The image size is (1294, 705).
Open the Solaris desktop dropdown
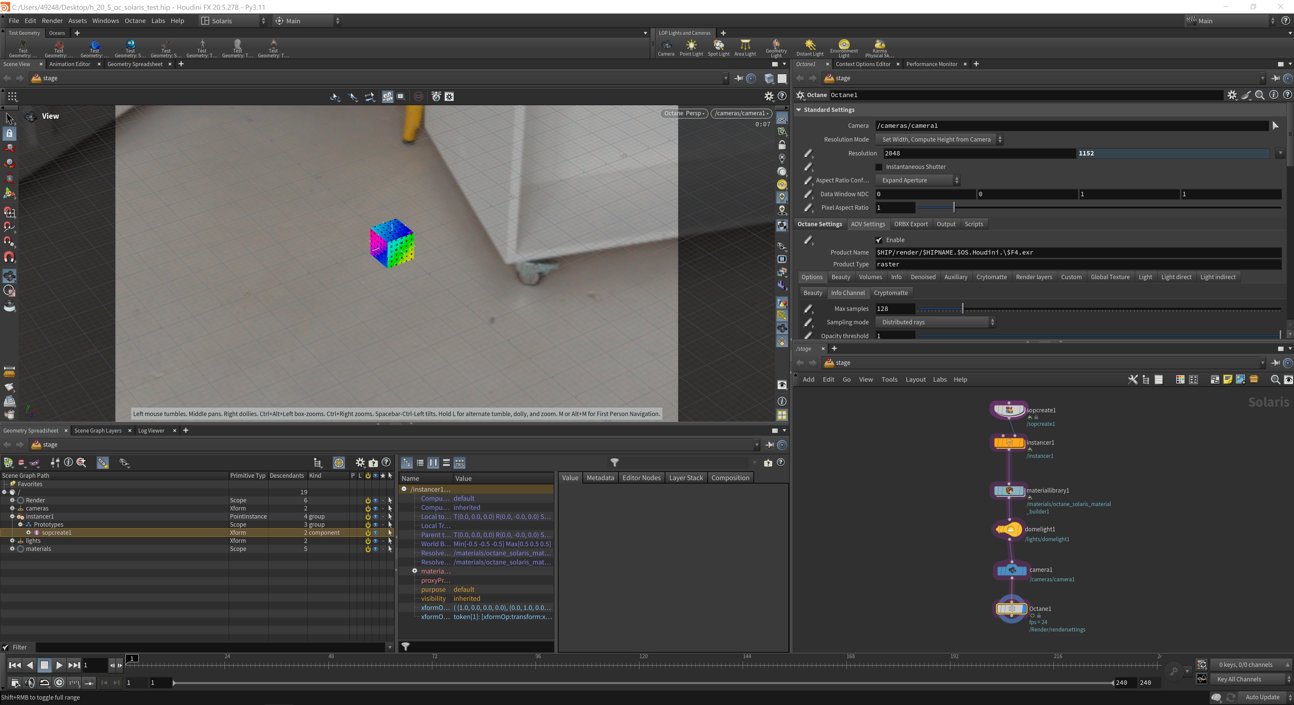click(233, 21)
